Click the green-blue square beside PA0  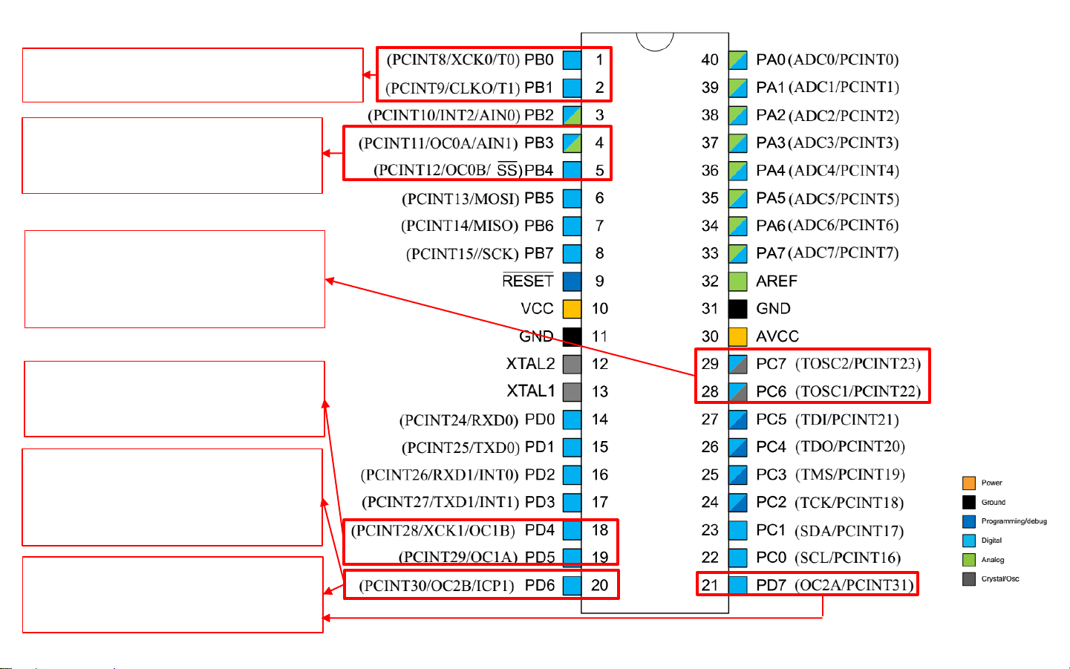tap(737, 59)
